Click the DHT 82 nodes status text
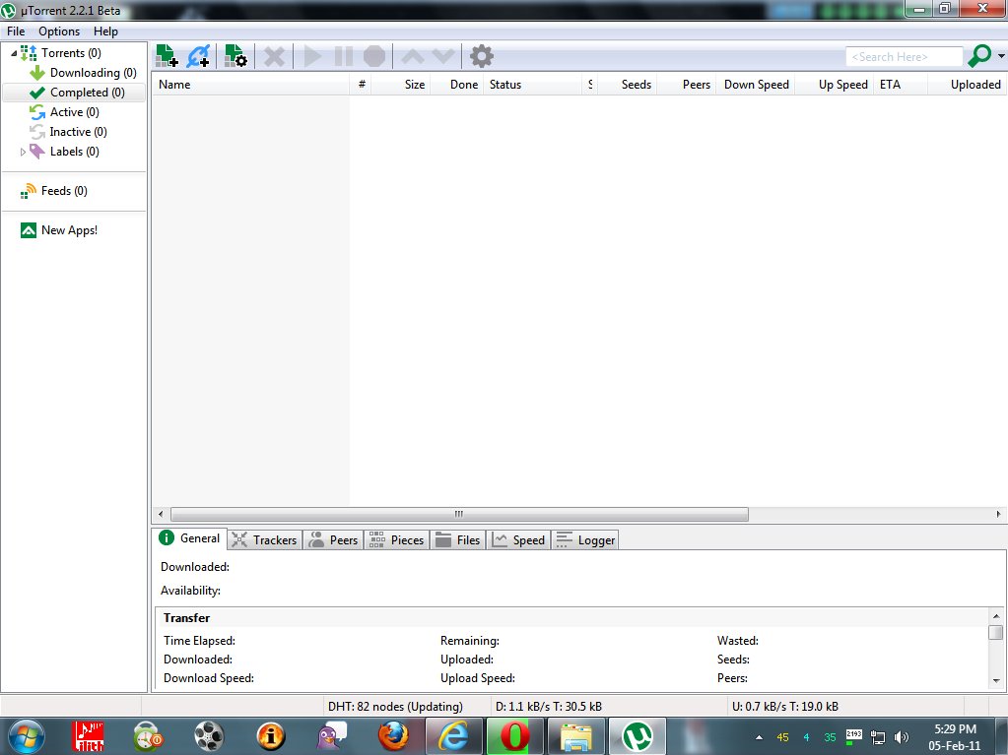This screenshot has width=1008, height=755. [395, 706]
